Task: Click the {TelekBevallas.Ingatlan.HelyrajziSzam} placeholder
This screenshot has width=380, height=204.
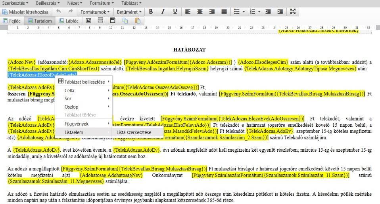Action: (167, 69)
